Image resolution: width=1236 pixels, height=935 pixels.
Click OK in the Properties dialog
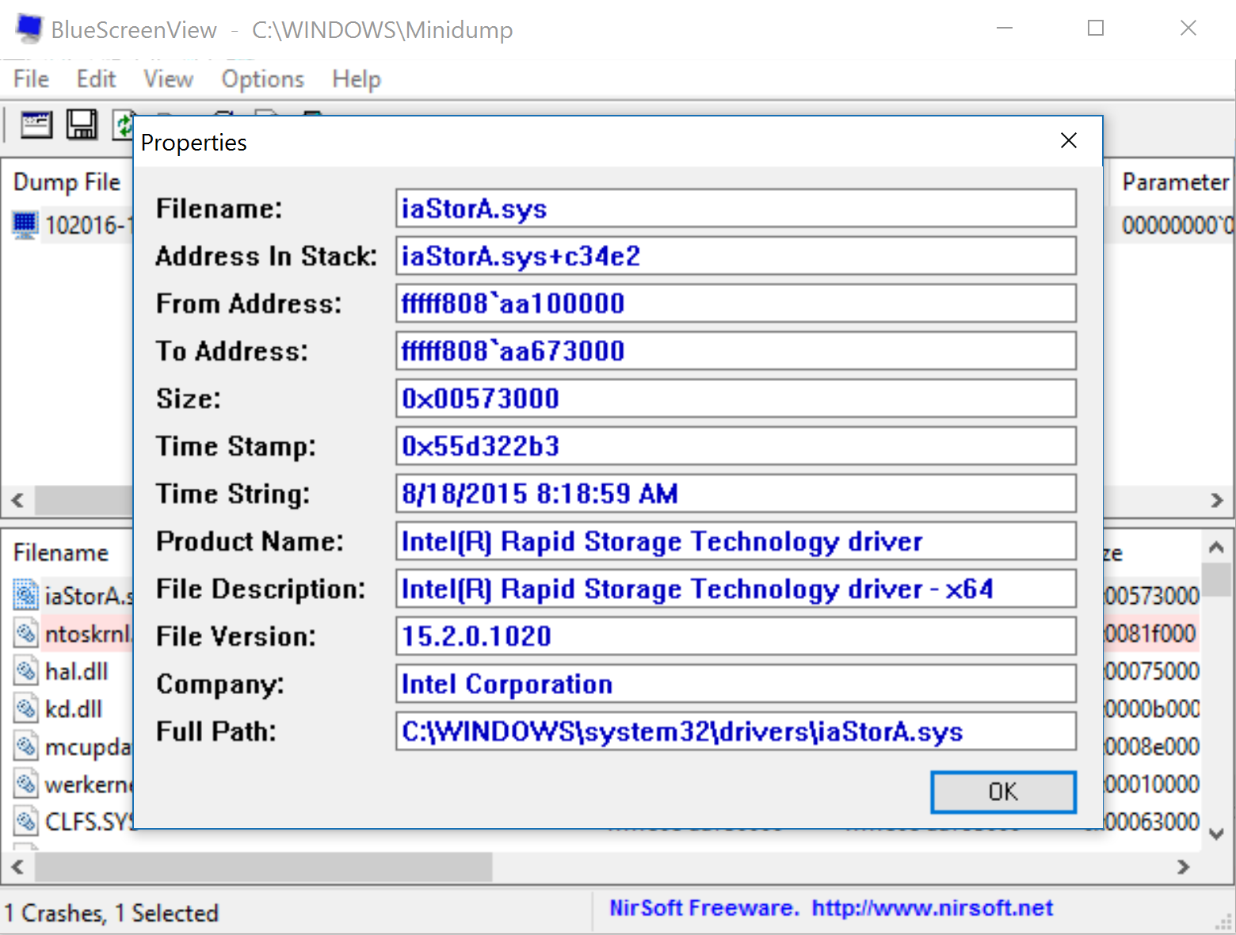[x=1003, y=792]
